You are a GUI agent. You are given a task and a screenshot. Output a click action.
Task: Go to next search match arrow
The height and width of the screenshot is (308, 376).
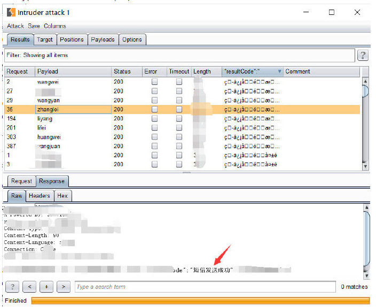tap(64, 287)
